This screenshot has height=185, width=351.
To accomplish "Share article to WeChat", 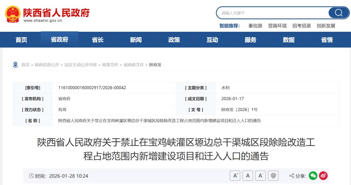I will (313, 176).
